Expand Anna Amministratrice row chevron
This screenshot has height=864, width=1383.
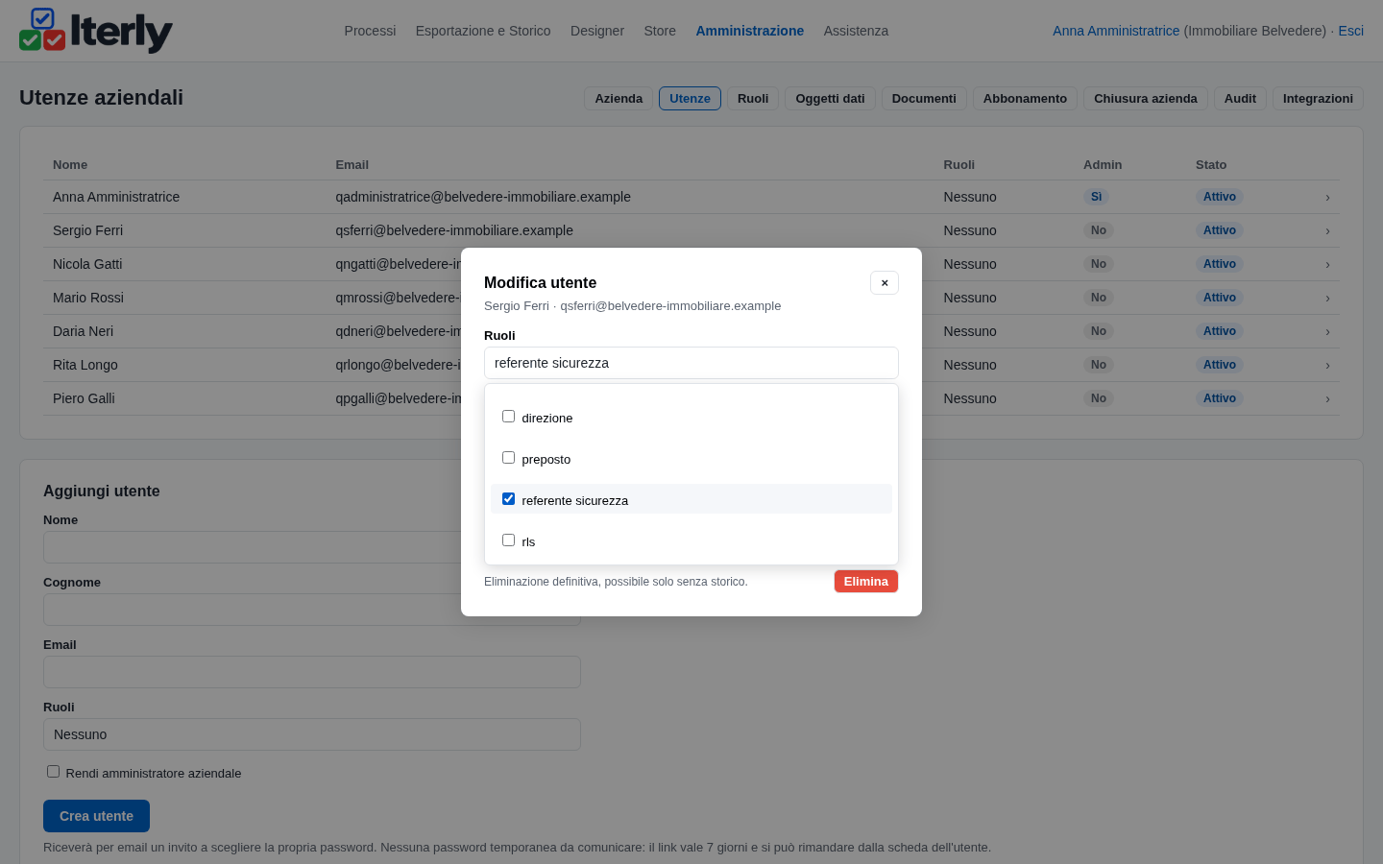1327,197
